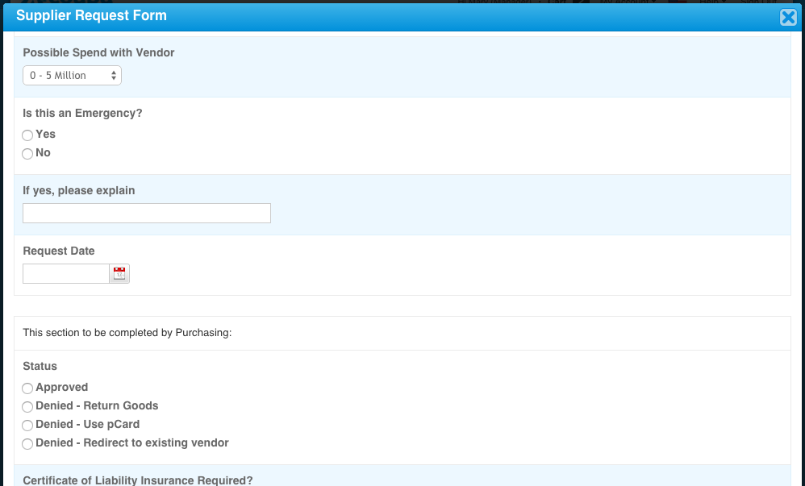Image resolution: width=805 pixels, height=486 pixels.
Task: Mark status Denied - Redirect to existing vendor
Action: [27, 444]
